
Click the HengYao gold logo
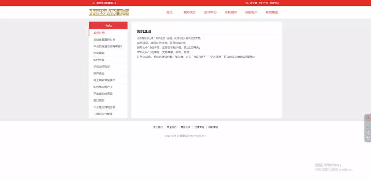point(109,12)
